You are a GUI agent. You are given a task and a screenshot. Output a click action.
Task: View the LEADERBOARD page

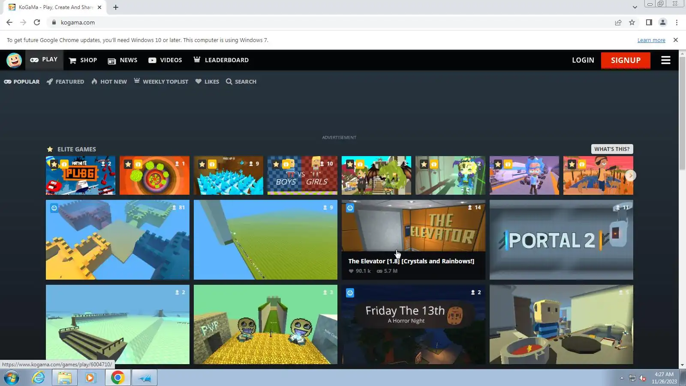221,60
